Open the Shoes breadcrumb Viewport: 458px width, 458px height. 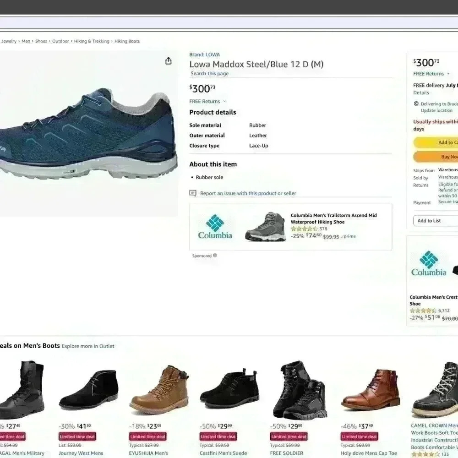tap(41, 41)
